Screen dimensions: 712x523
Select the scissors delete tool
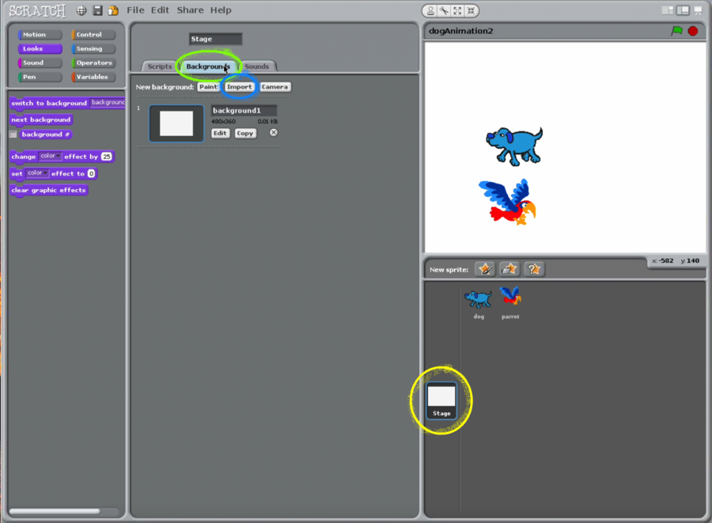click(x=445, y=10)
